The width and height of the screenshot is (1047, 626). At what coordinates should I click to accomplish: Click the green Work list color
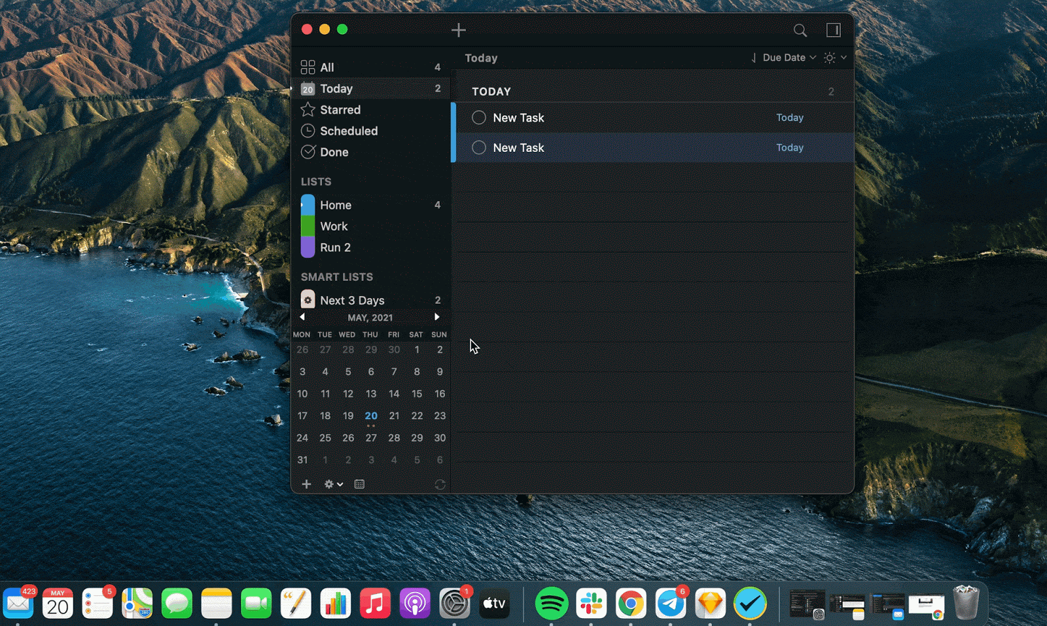pyautogui.click(x=308, y=227)
